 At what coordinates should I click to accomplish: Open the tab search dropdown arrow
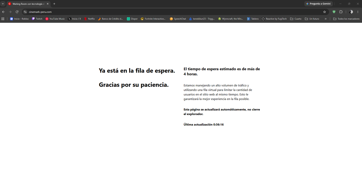coord(3,4)
